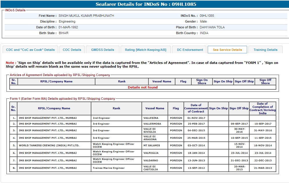Click the 2nd Engineer rank cell

tap(101, 118)
